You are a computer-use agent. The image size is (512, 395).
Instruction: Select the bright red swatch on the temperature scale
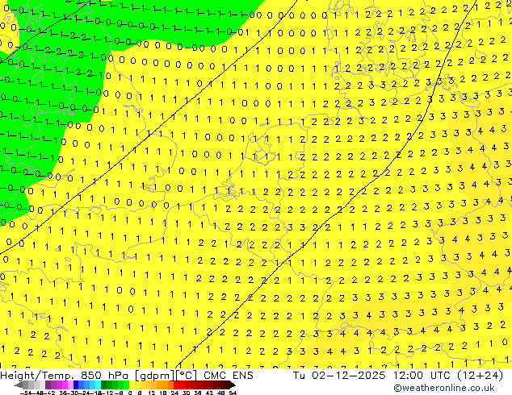coord(176,385)
